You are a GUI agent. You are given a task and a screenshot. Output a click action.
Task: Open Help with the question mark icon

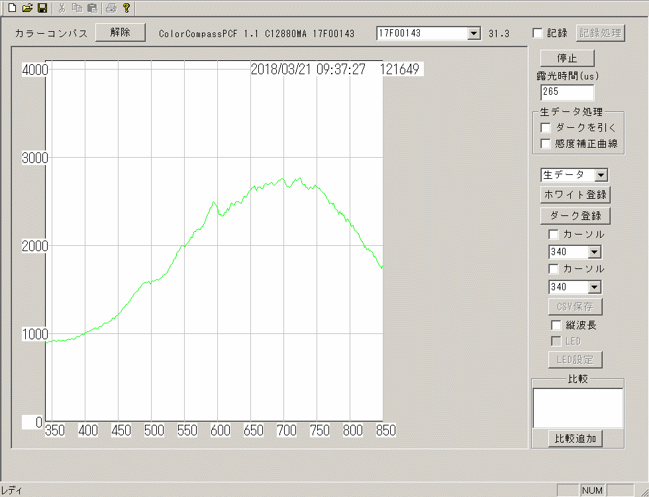(x=126, y=8)
